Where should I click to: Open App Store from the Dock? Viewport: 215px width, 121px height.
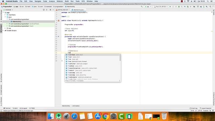tap(98, 116)
